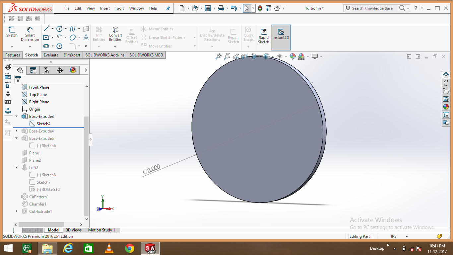The image size is (453, 255).
Task: Toggle Instant2D mode
Action: tap(281, 37)
